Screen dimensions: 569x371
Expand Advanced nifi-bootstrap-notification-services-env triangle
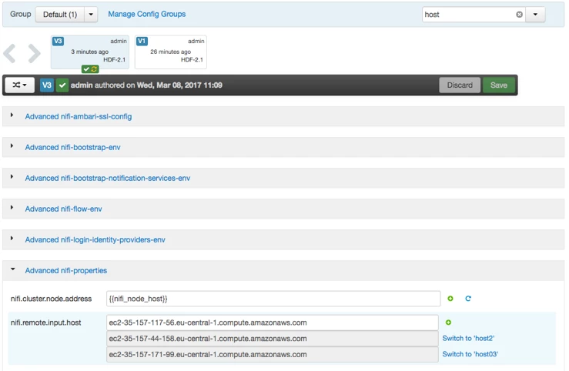pyautogui.click(x=12, y=176)
